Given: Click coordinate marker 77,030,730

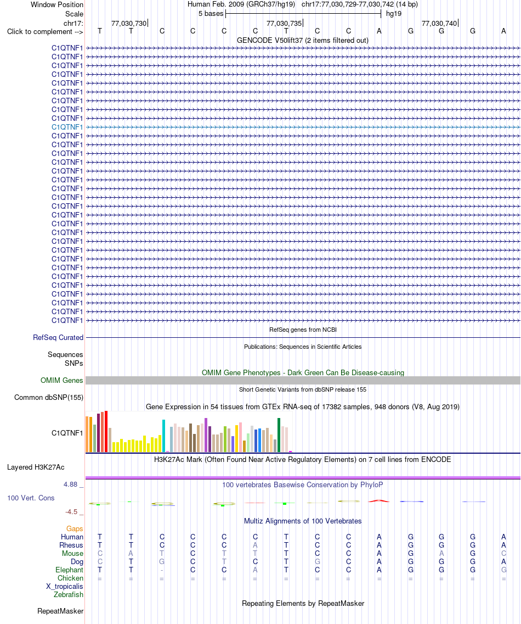Looking at the screenshot, I should pos(129,24).
